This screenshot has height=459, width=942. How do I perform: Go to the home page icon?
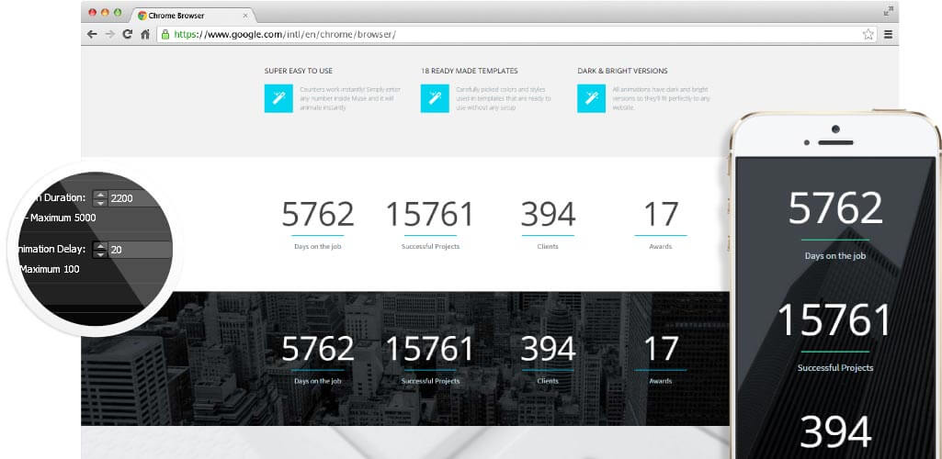[x=145, y=34]
